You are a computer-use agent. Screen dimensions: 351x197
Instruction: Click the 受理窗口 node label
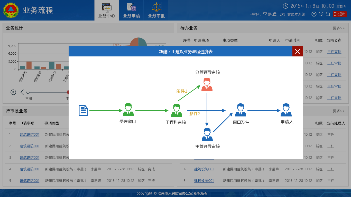pos(128,122)
